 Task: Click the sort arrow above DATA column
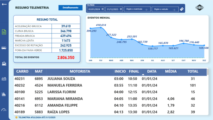(x=143, y=75)
